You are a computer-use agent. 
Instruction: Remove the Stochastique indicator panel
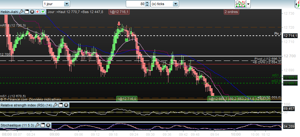[48, 125]
